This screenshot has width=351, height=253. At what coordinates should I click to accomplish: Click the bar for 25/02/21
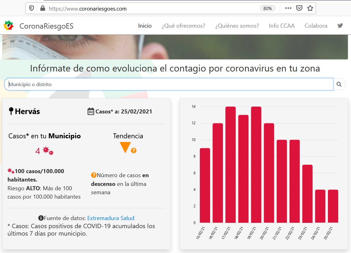point(333,206)
